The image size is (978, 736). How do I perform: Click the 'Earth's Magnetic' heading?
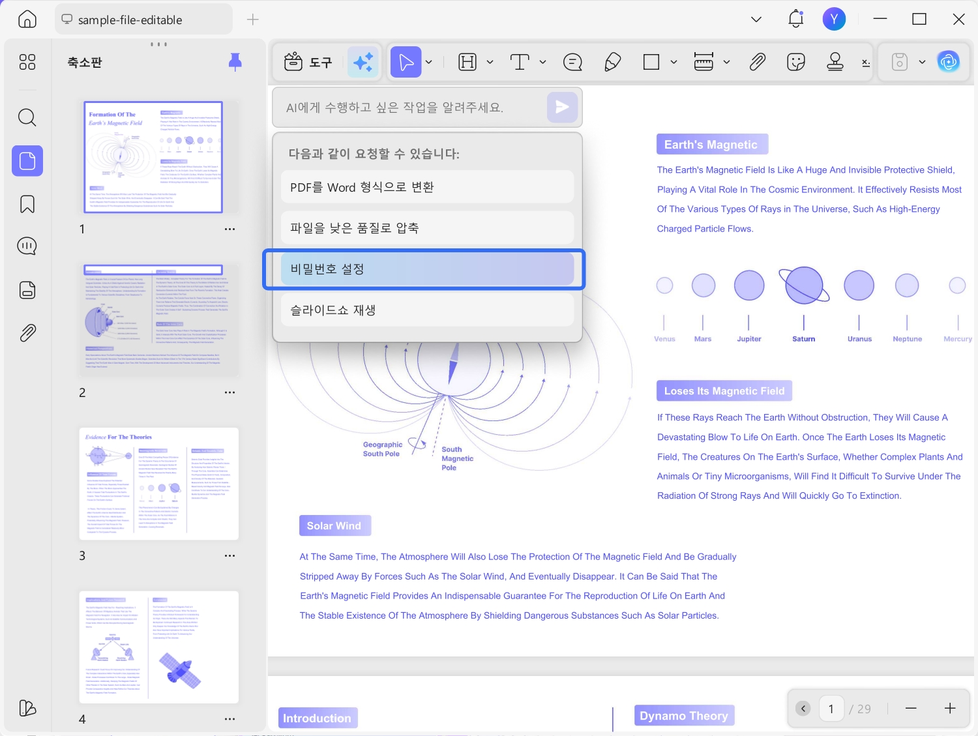[712, 144]
